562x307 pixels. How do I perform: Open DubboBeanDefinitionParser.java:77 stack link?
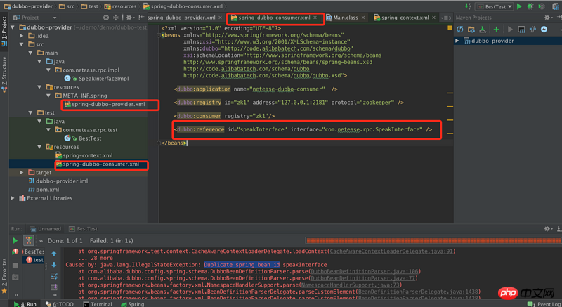click(x=363, y=278)
